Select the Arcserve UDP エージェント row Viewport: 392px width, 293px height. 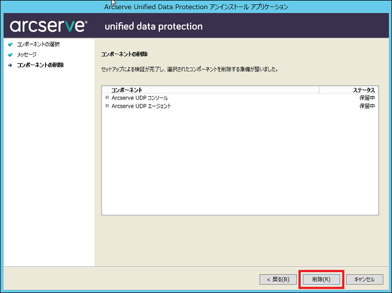click(240, 106)
